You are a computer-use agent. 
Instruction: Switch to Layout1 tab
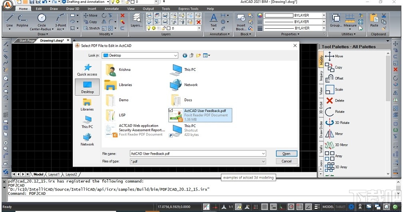point(54,175)
